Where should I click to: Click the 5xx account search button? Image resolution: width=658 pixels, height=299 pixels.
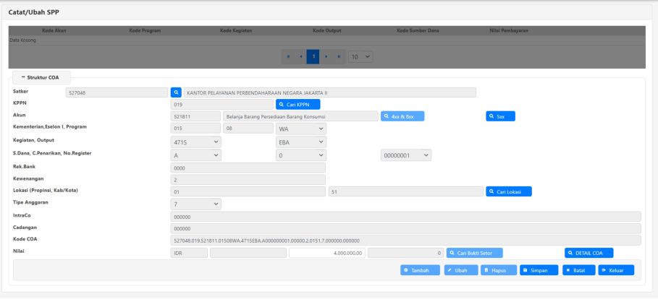tap(500, 116)
